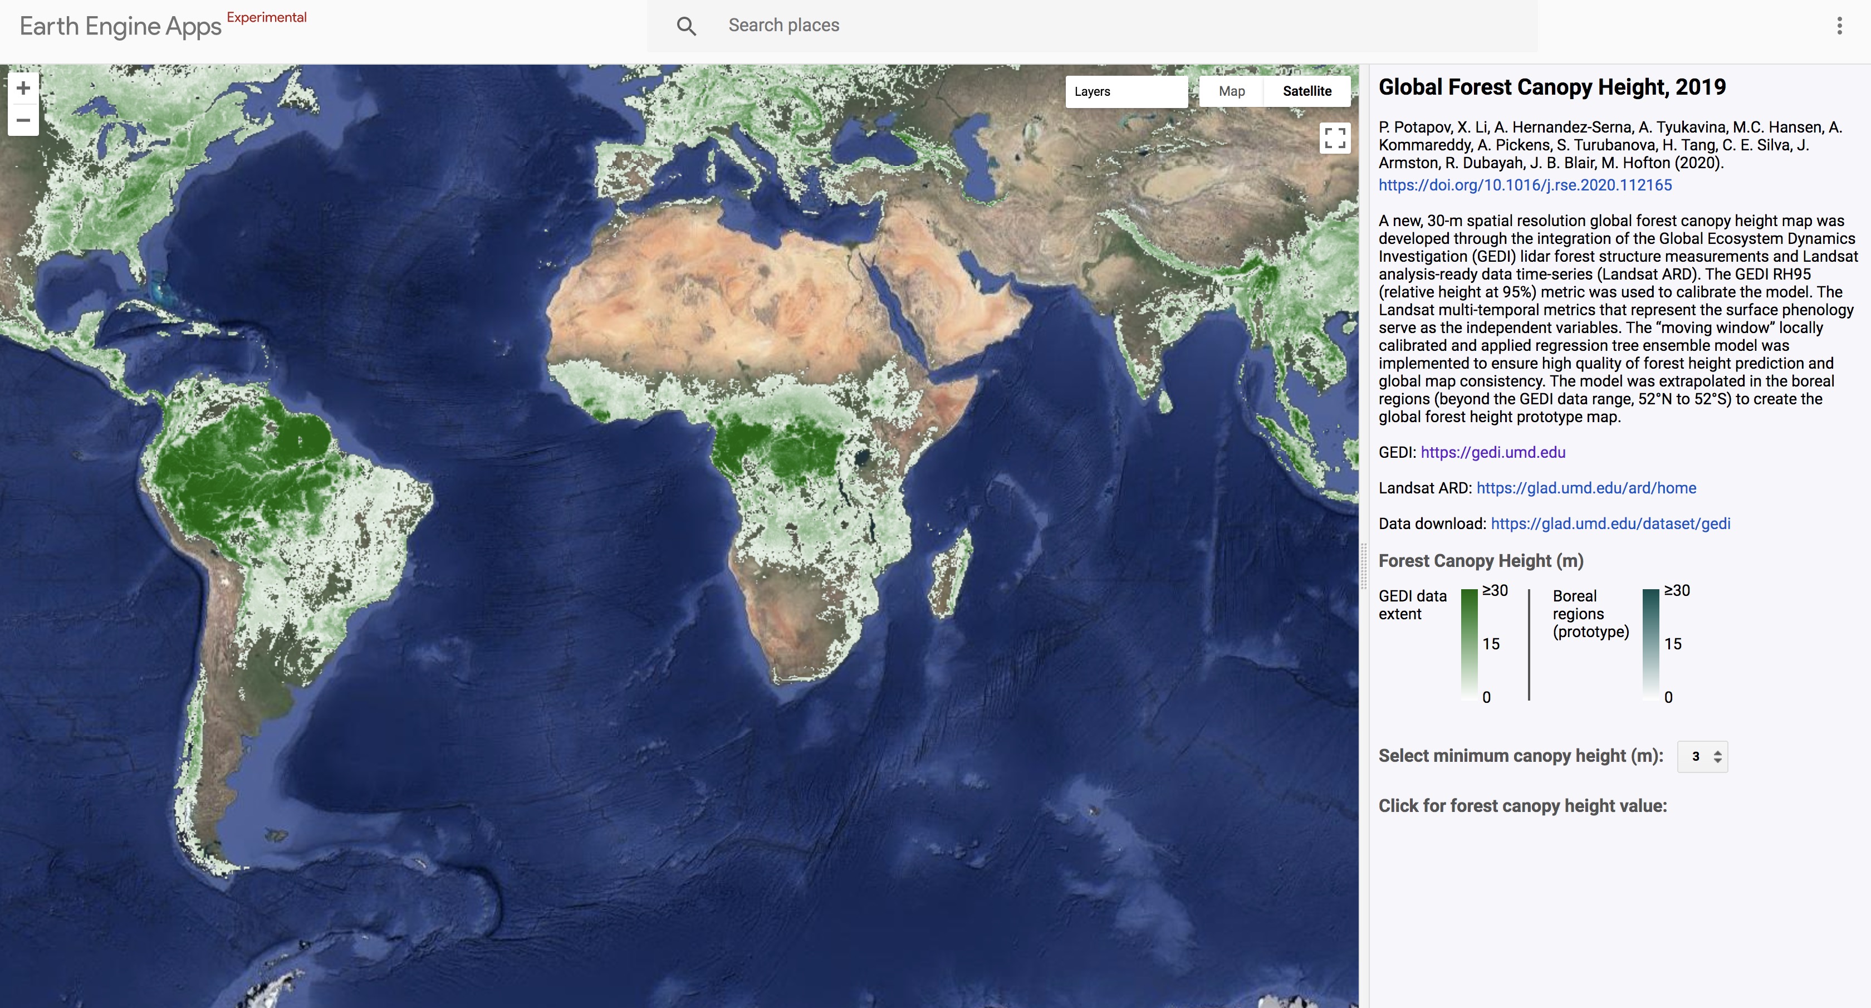Viewport: 1871px width, 1008px height.
Task: Zoom in on the map
Action: coord(23,89)
